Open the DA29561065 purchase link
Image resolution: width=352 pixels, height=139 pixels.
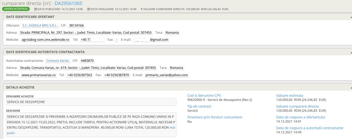tap(68, 3)
